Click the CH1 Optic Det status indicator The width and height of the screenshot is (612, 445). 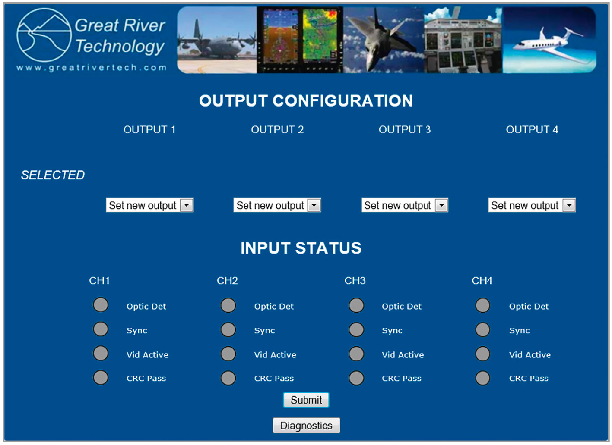101,305
